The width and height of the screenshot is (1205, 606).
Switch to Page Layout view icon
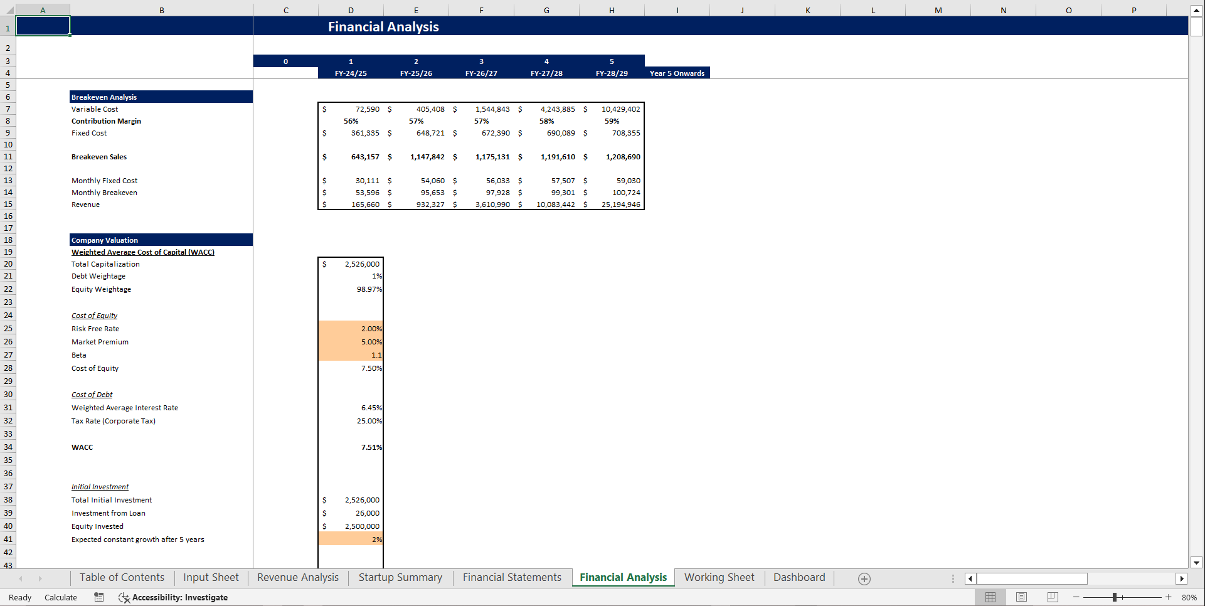point(1021,597)
